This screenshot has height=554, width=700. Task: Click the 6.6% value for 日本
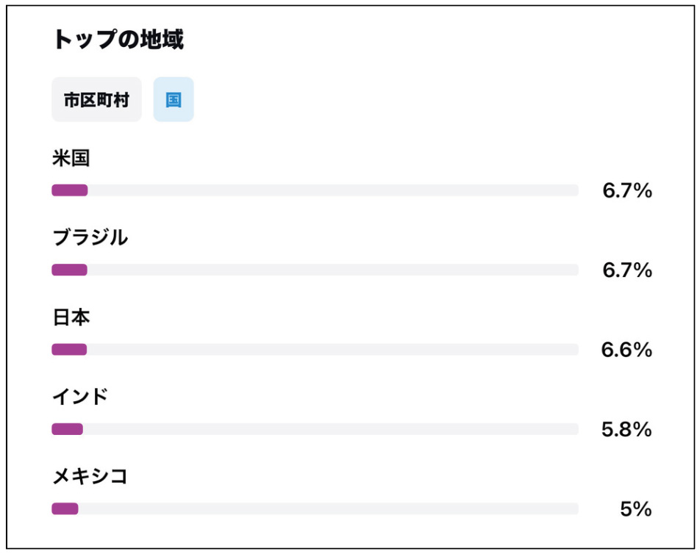coord(626,350)
